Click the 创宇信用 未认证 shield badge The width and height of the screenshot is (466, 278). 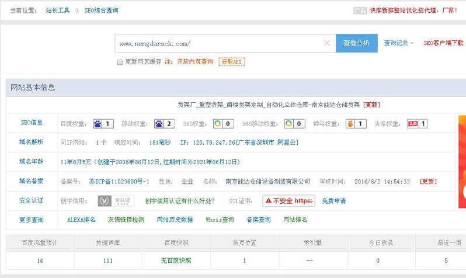pyautogui.click(x=116, y=201)
